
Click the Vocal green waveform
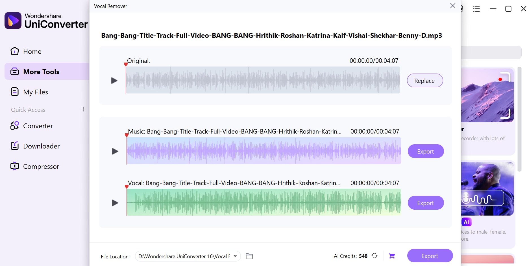(264, 202)
